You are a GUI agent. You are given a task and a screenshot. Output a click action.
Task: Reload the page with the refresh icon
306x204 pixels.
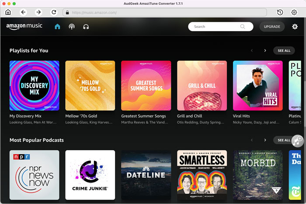tap(54, 12)
